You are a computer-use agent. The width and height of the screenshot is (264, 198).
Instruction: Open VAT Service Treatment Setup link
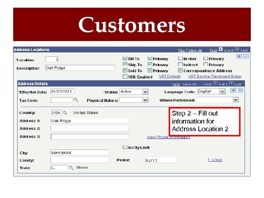[214, 76]
